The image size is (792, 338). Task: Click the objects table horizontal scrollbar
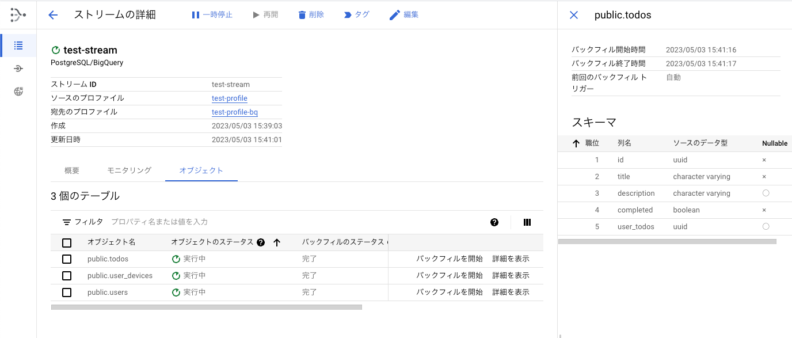coord(206,307)
